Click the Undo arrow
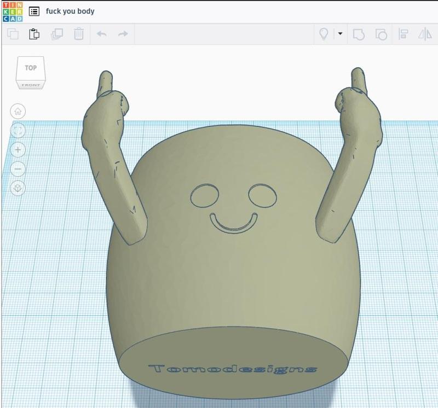The height and width of the screenshot is (408, 438). click(101, 34)
